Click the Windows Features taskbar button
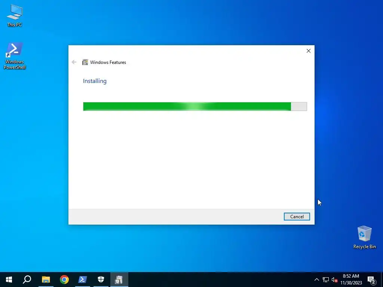The image size is (383, 287). [119, 280]
